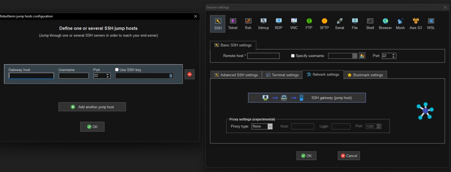451x172 pixels.
Task: Select the Telnet session type
Action: (x=233, y=24)
